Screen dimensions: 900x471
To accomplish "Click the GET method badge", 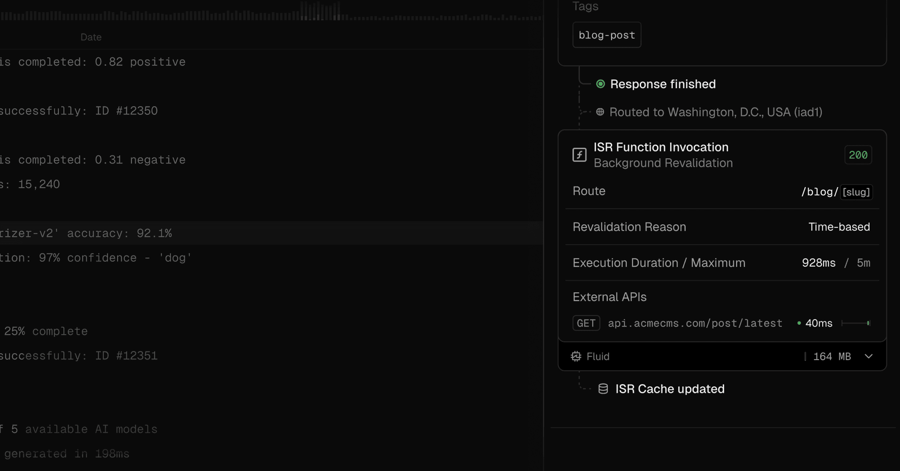I will pos(586,323).
